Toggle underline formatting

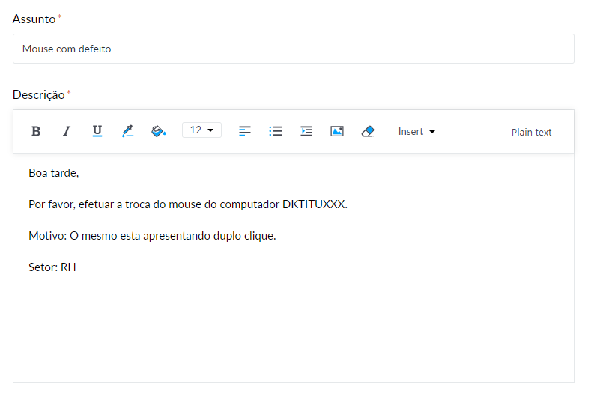[x=97, y=131]
